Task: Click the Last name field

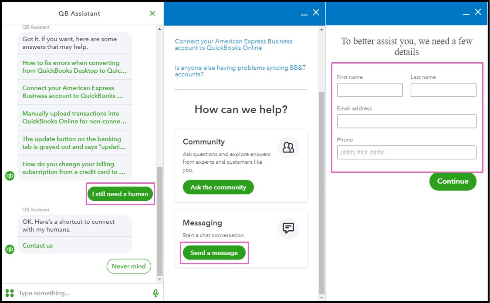Action: tap(443, 90)
